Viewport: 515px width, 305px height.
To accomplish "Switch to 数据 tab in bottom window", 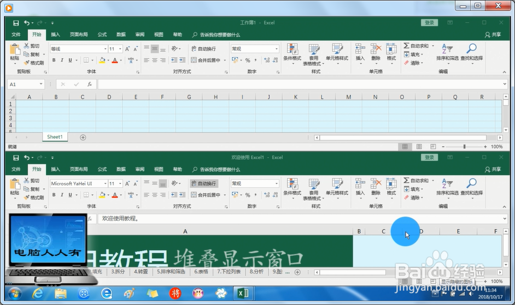I will point(121,169).
